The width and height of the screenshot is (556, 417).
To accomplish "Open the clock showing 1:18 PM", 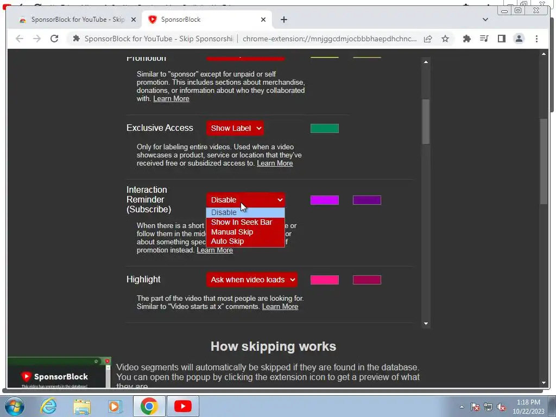I will [528, 407].
